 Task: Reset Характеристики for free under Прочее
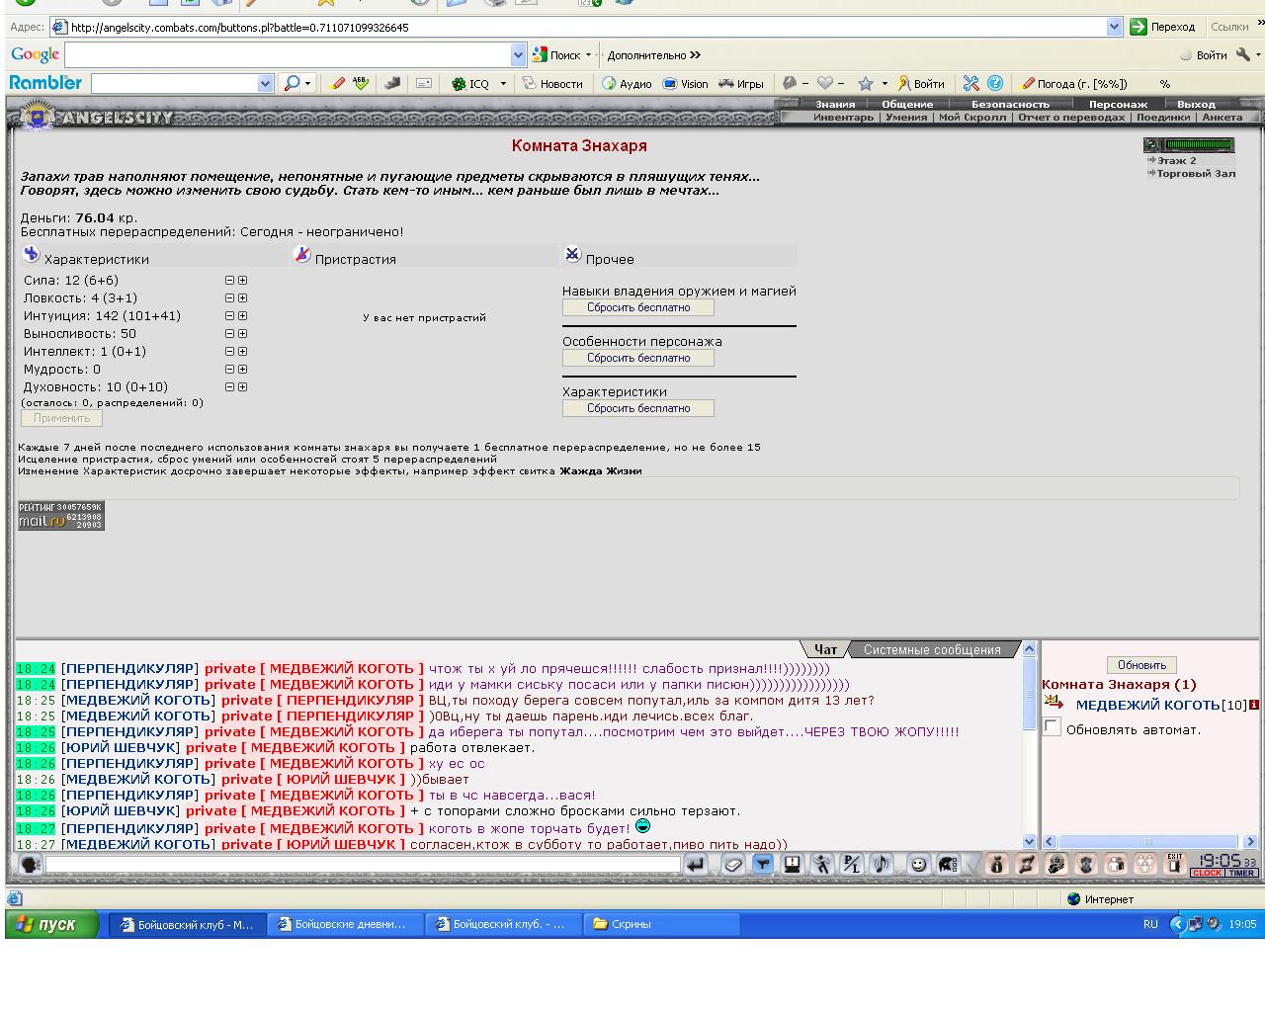(x=638, y=408)
